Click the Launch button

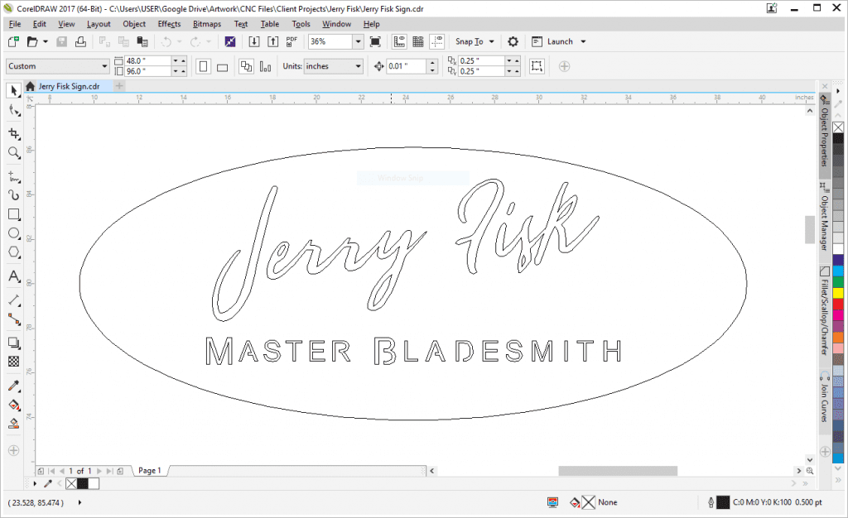[560, 41]
